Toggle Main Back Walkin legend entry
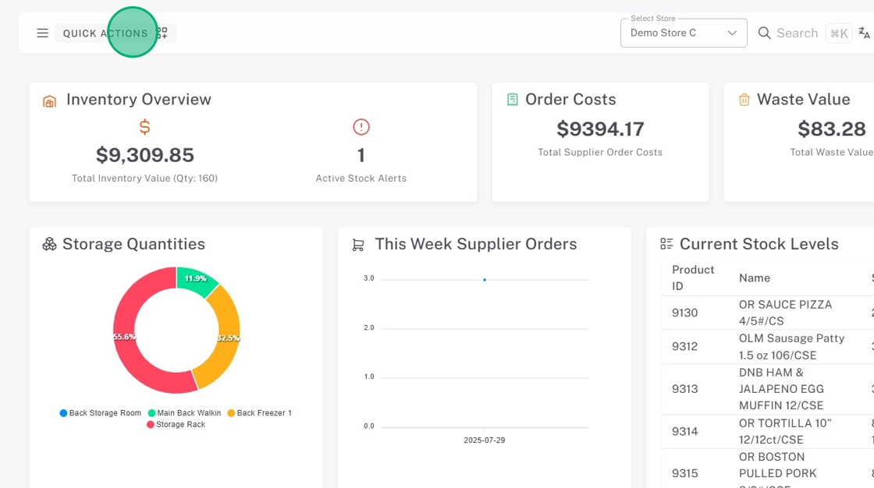 click(x=184, y=413)
